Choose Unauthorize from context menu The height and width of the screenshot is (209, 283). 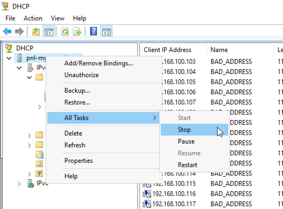click(x=104, y=75)
